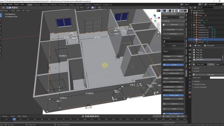Switch viewport to rendered shading
Viewport: 224px width, 126px height.
click(183, 10)
